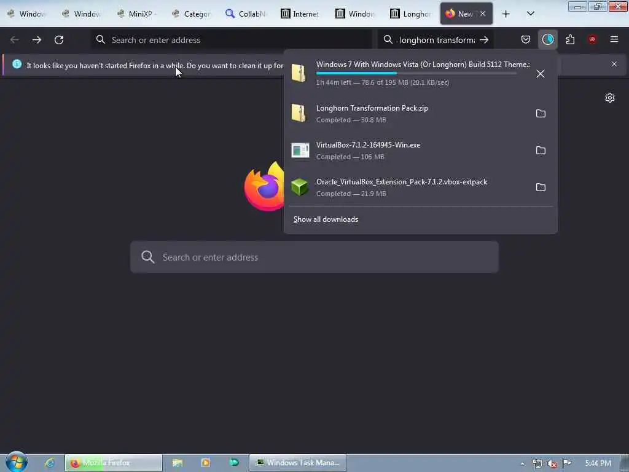Click the Forward navigation arrow
Viewport: 629px width, 472px height.
pos(36,40)
